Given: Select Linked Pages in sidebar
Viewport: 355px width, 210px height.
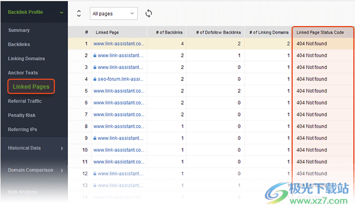Looking at the screenshot, I should [x=31, y=87].
